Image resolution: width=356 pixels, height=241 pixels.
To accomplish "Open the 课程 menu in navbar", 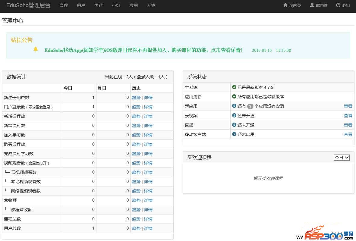I will (64, 5).
